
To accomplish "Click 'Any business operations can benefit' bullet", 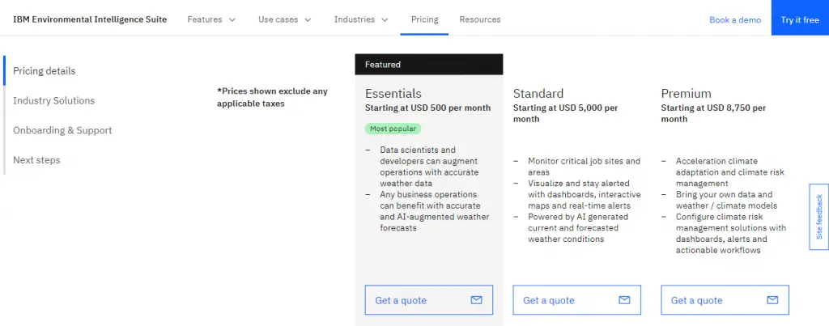I will [434, 211].
